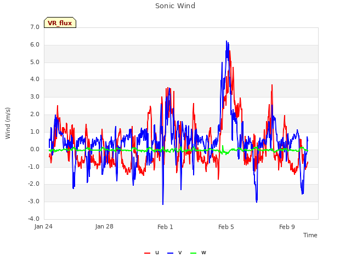Click the -4.0 y-axis tick label

tap(33, 219)
